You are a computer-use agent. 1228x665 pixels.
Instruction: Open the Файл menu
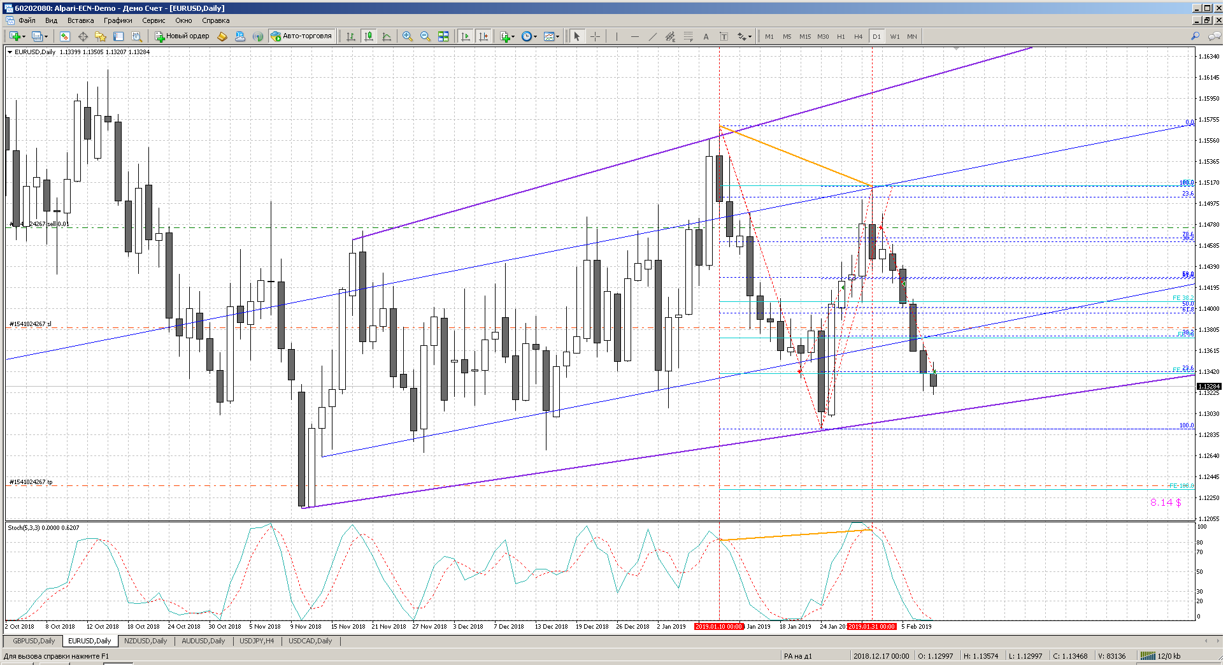(x=27, y=20)
